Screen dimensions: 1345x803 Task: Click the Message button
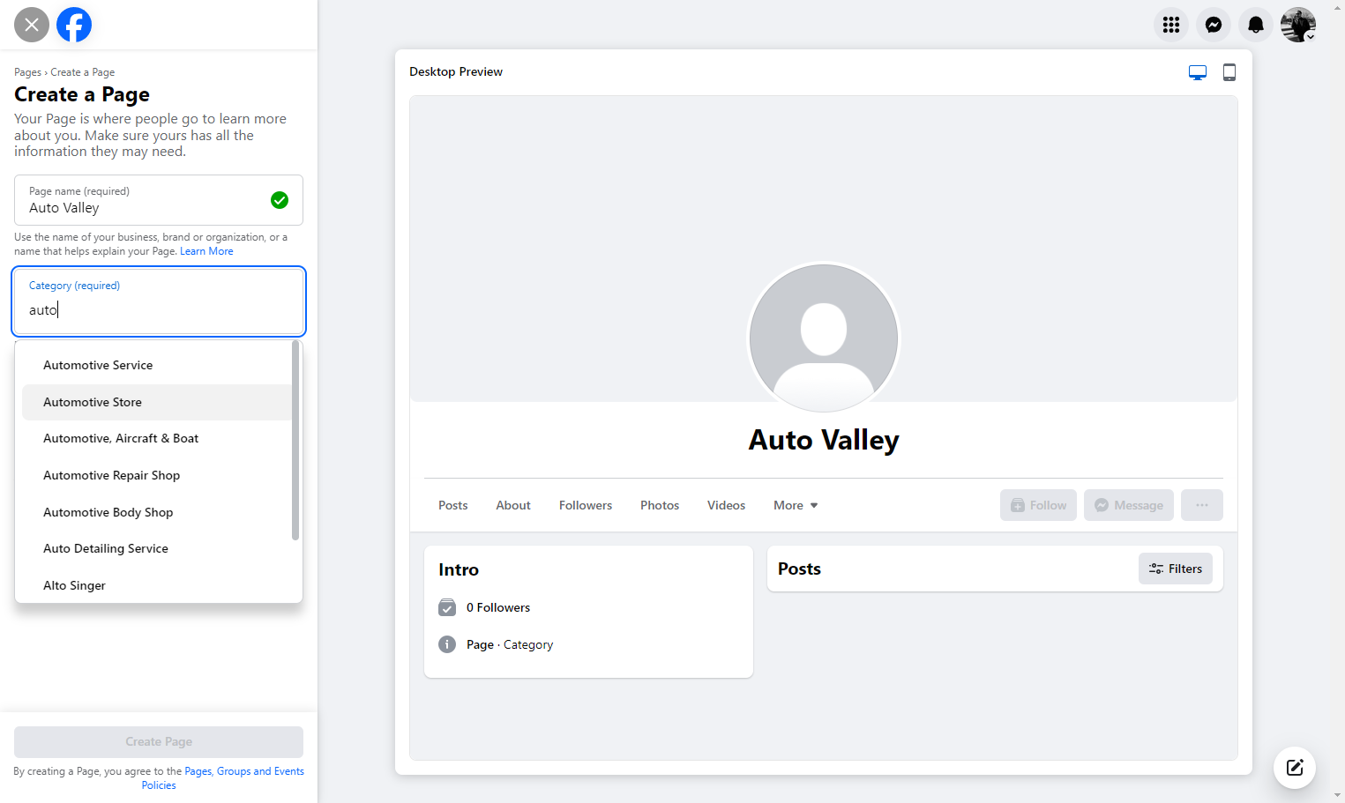(x=1129, y=505)
